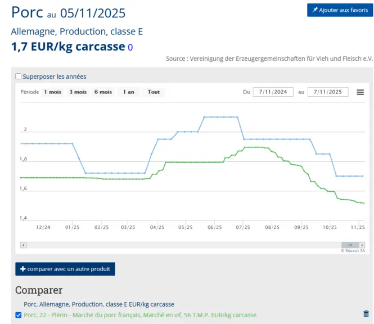Click the left arrow of chart scrollbar
Screen dimensions: 374x324
point(24,245)
